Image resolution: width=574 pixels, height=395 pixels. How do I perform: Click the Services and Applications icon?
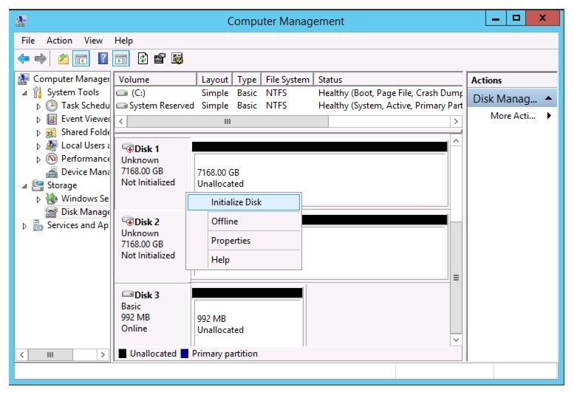38,225
